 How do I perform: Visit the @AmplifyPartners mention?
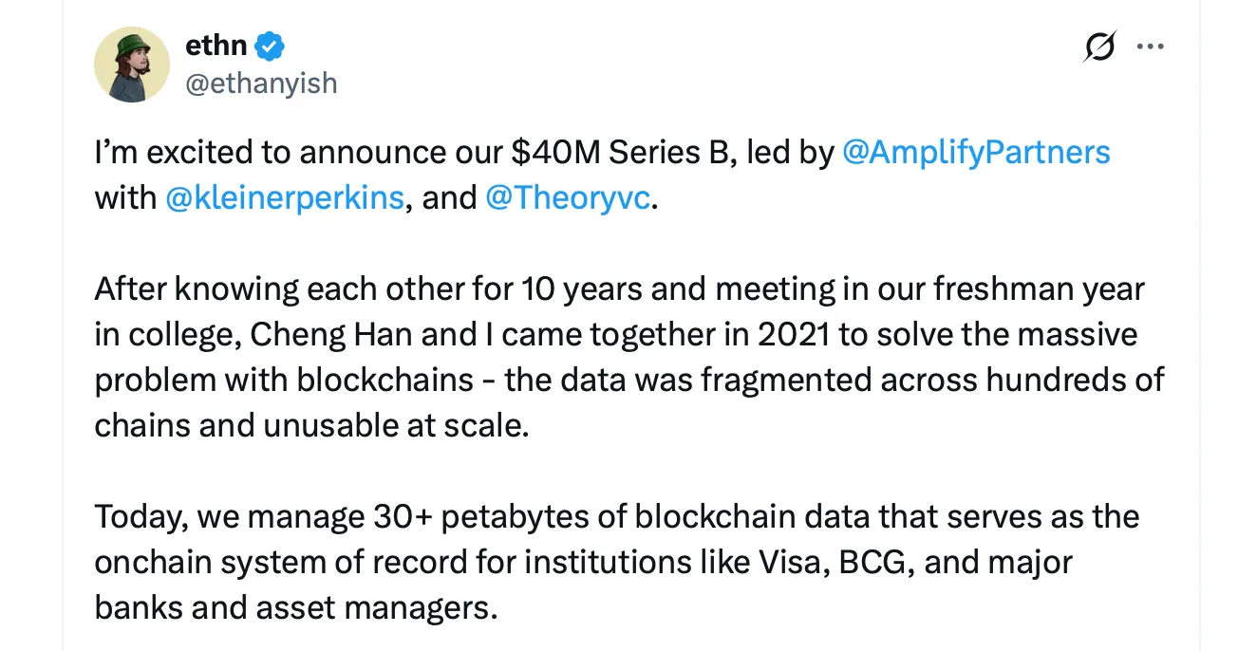click(976, 153)
